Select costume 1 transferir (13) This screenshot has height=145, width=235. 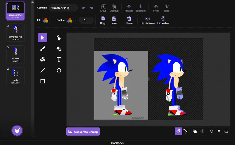point(15,11)
